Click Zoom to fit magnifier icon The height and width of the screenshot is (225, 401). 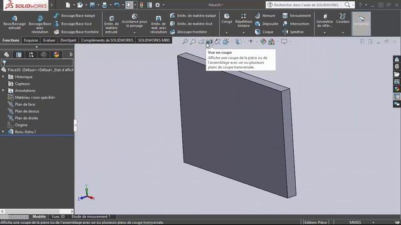tap(185, 42)
